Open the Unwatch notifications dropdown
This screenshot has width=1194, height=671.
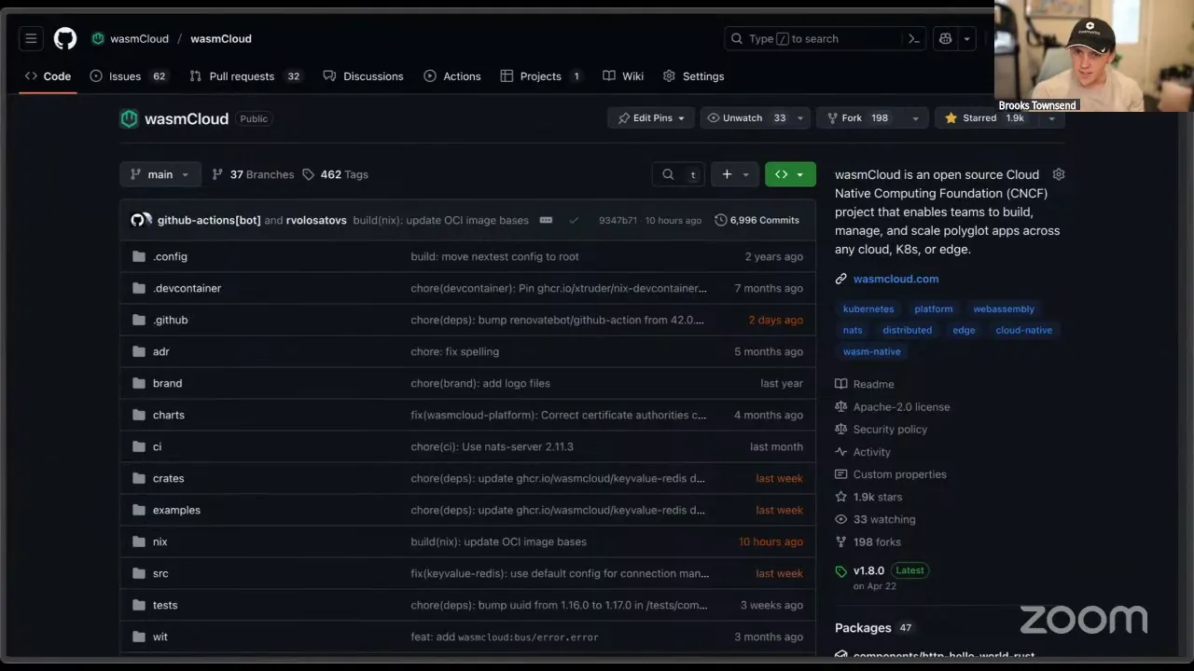(x=757, y=118)
